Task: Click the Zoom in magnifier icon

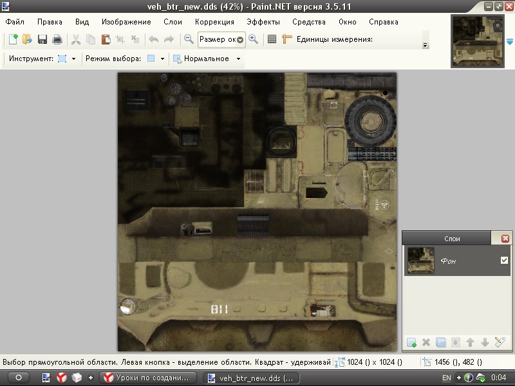Action: (x=253, y=39)
